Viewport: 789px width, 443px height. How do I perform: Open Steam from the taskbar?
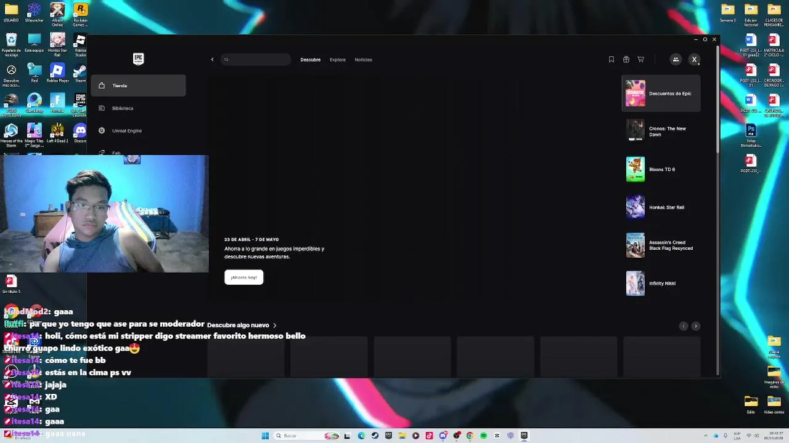pyautogui.click(x=375, y=436)
